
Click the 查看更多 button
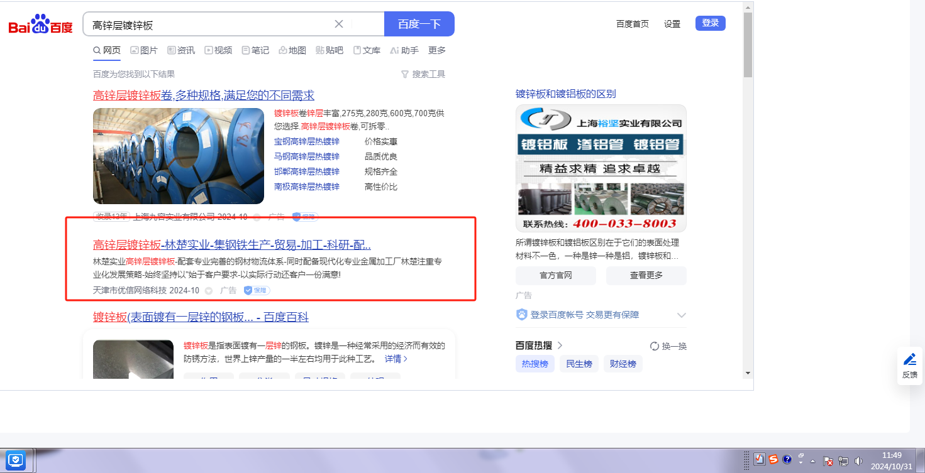(x=646, y=275)
